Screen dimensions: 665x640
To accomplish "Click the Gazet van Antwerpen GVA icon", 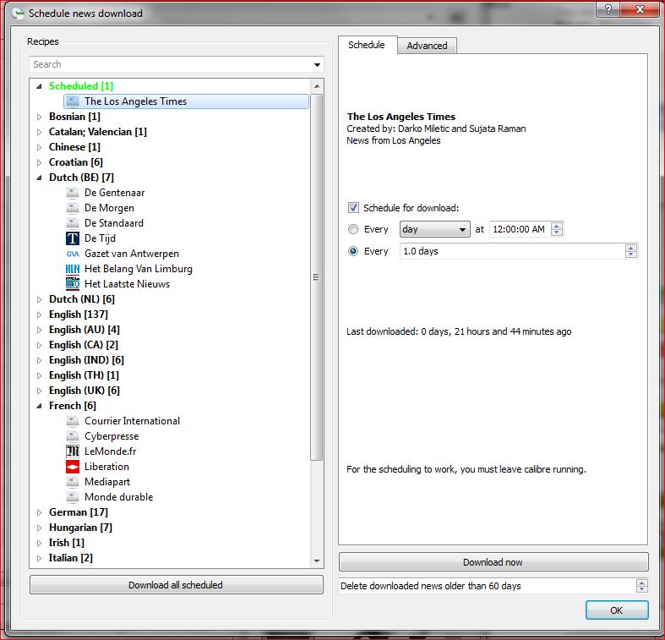I will point(73,254).
